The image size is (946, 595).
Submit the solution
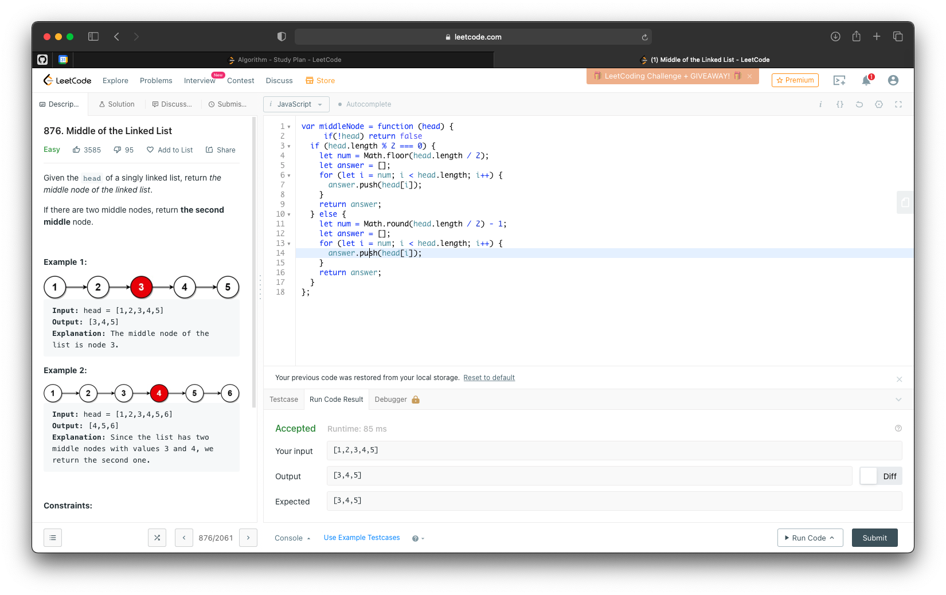point(875,538)
